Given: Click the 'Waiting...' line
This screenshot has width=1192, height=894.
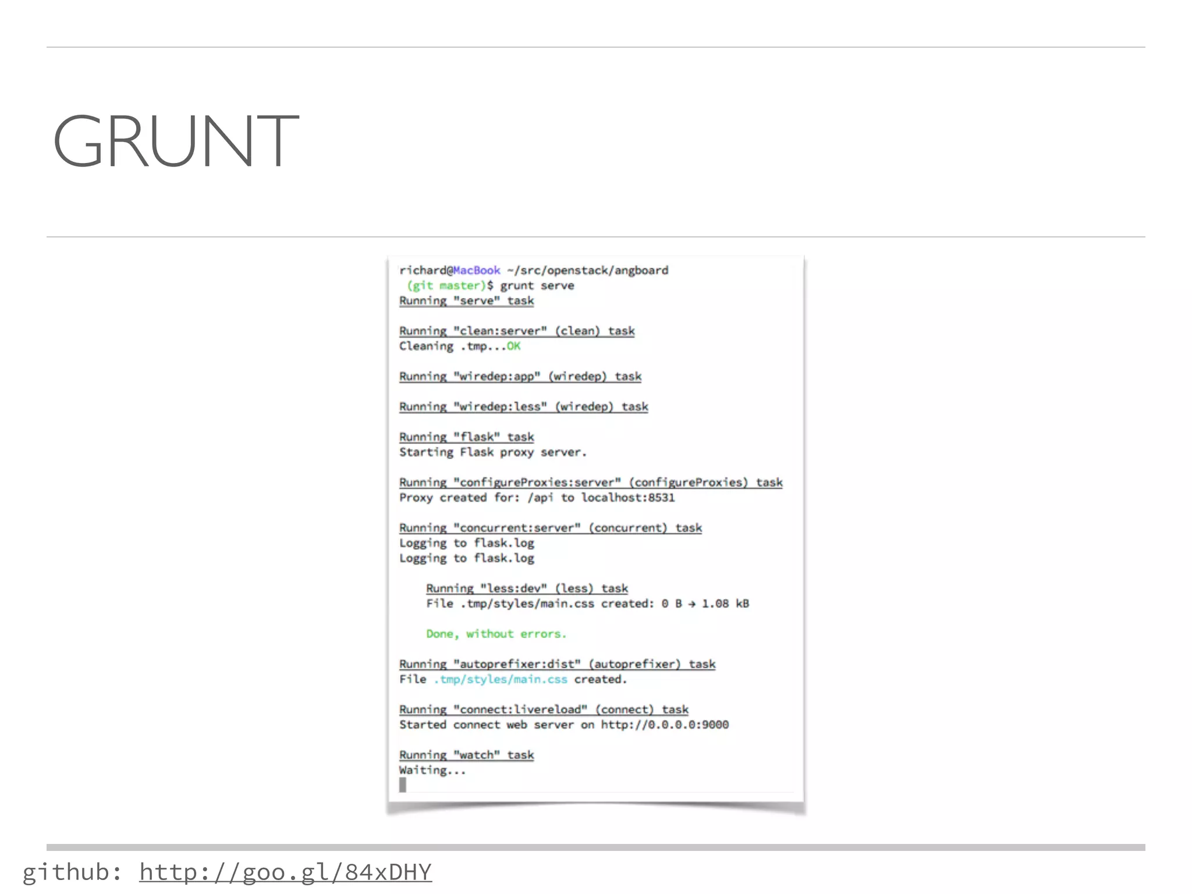Looking at the screenshot, I should (x=433, y=769).
